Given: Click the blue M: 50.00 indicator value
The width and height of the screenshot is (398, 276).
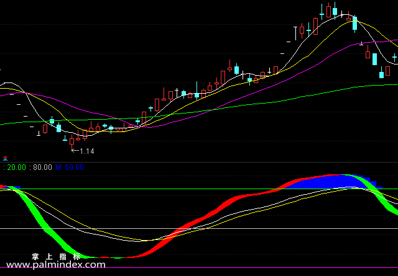Looking at the screenshot, I should [70, 167].
